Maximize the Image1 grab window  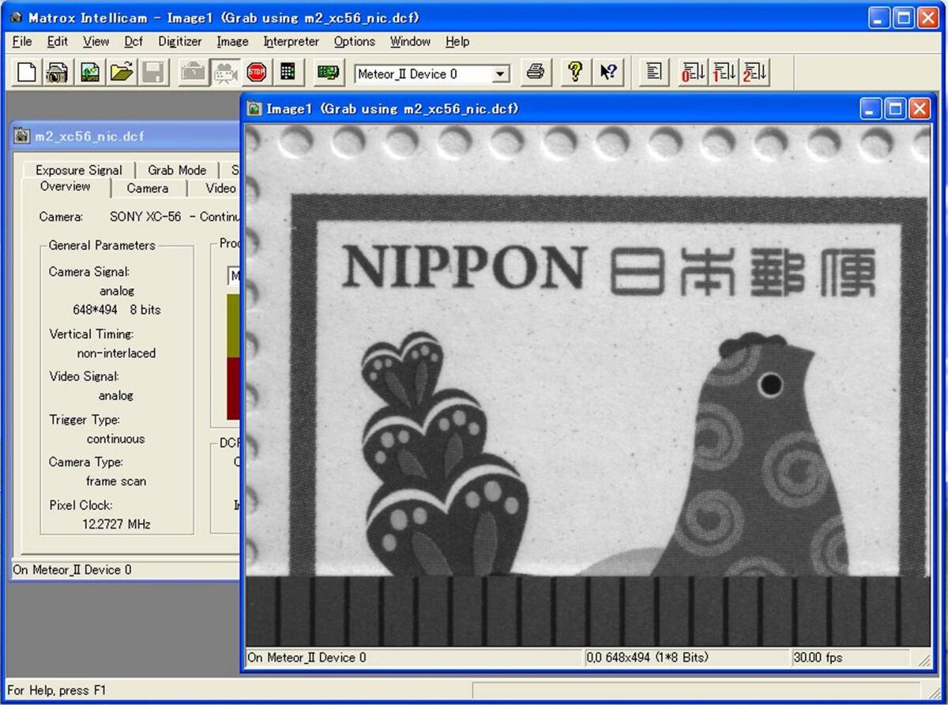[895, 108]
